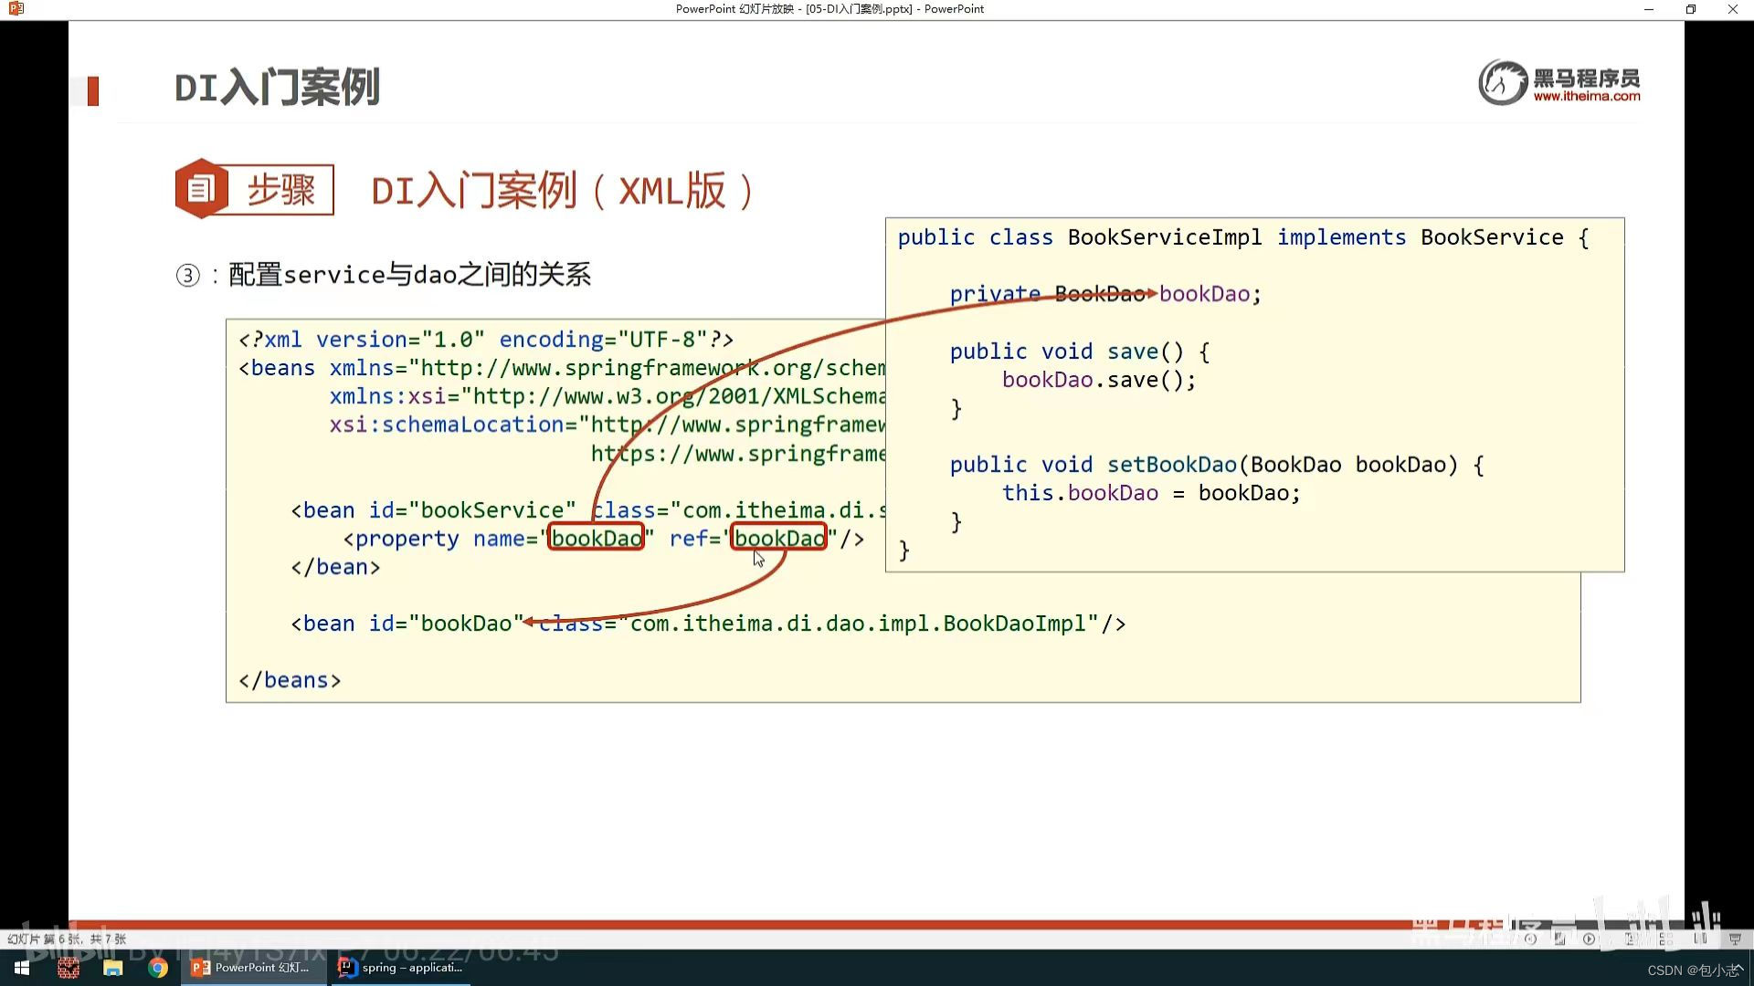Click the '<beans xmlns=' line
This screenshot has height=986, width=1754.
point(562,368)
